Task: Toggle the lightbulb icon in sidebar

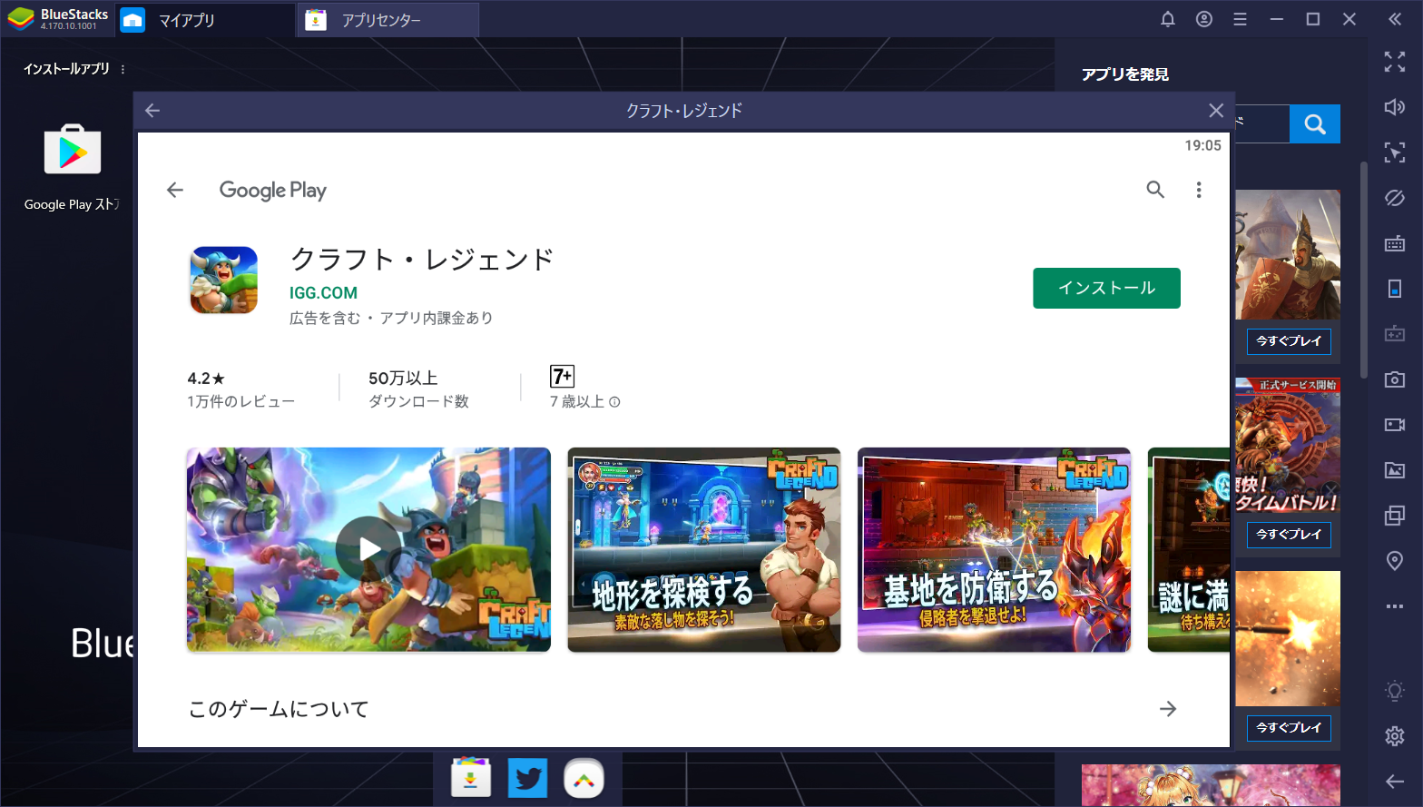Action: pos(1395,691)
